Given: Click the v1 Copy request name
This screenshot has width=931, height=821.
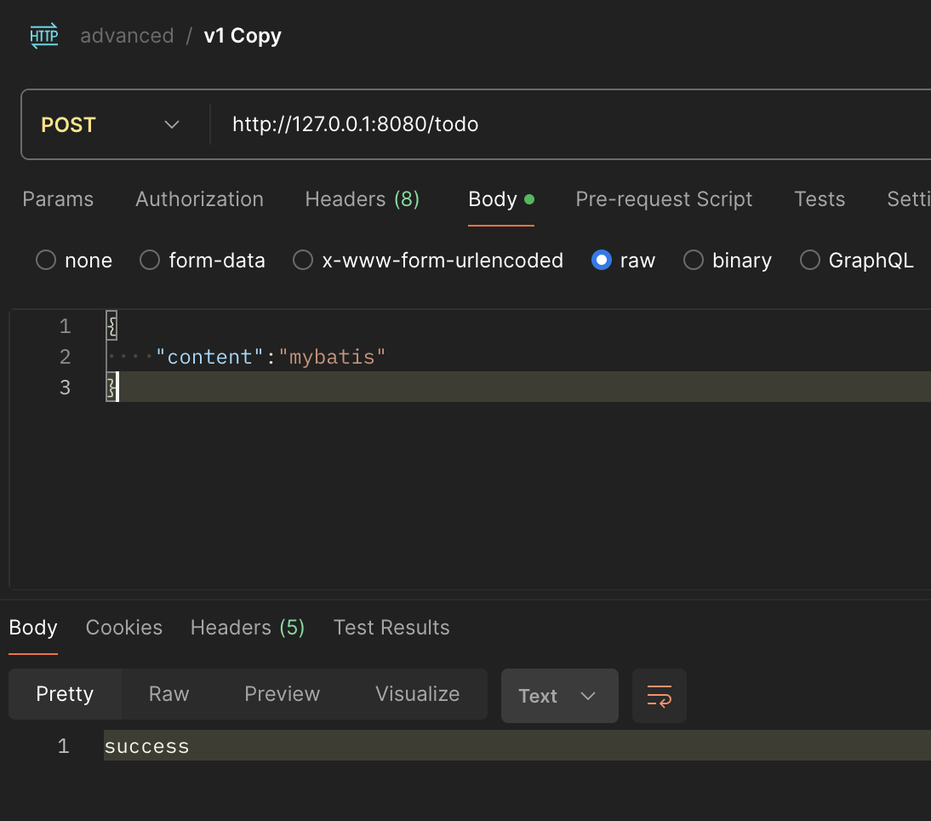Looking at the screenshot, I should click(243, 36).
